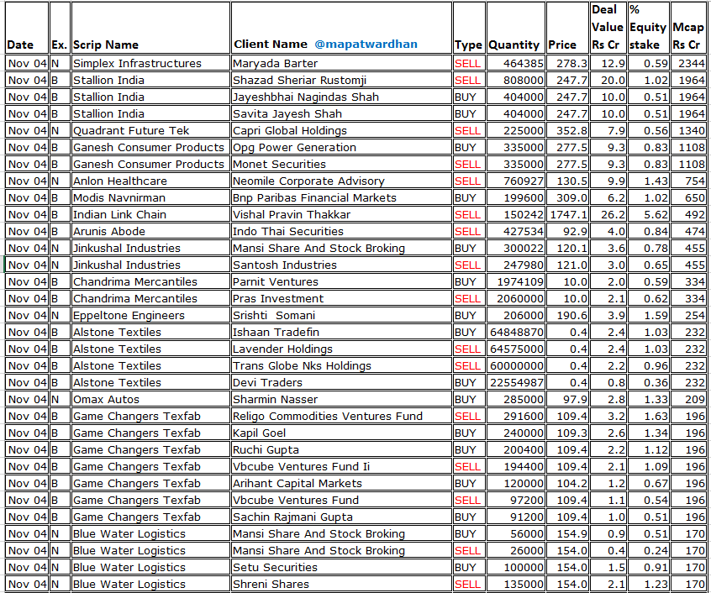Select the Santosh Industries cell
This screenshot has height=593, width=711.
tap(341, 265)
